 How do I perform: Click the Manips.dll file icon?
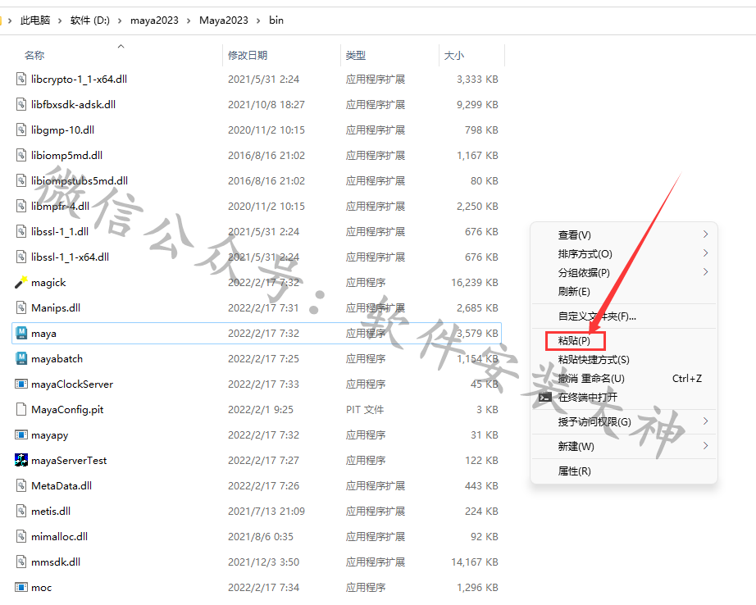point(21,307)
